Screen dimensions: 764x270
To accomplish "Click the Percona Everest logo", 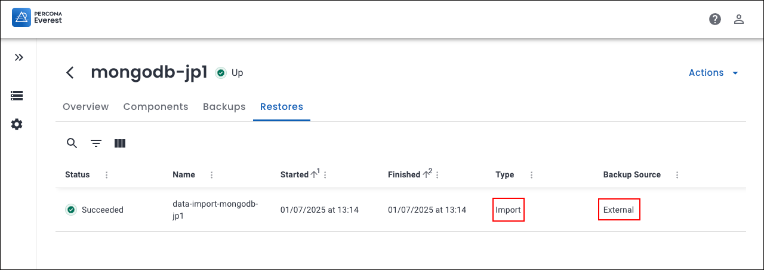I will (37, 18).
